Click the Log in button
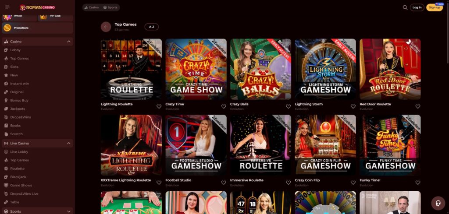This screenshot has width=449, height=214. [x=417, y=7]
